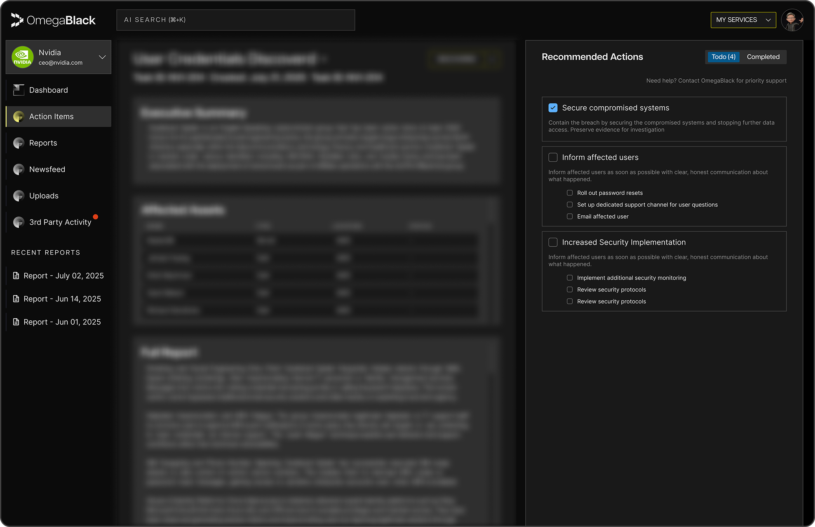815x527 pixels.
Task: Click the OmegaBlack logo icon
Action: (x=17, y=20)
